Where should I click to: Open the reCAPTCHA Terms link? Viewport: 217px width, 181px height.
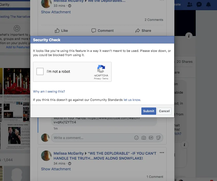point(105,79)
